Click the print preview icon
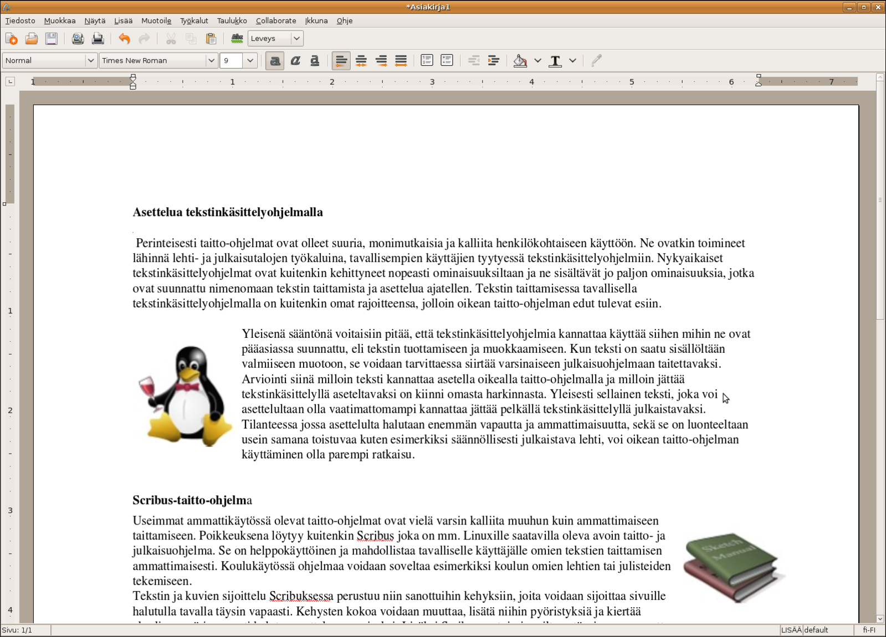This screenshot has height=637, width=886. [x=78, y=39]
